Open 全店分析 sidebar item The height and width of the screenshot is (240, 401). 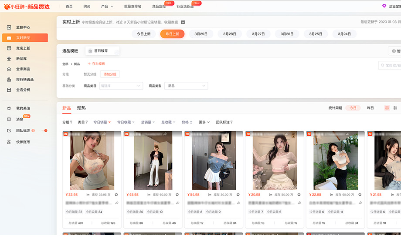tap(23, 90)
